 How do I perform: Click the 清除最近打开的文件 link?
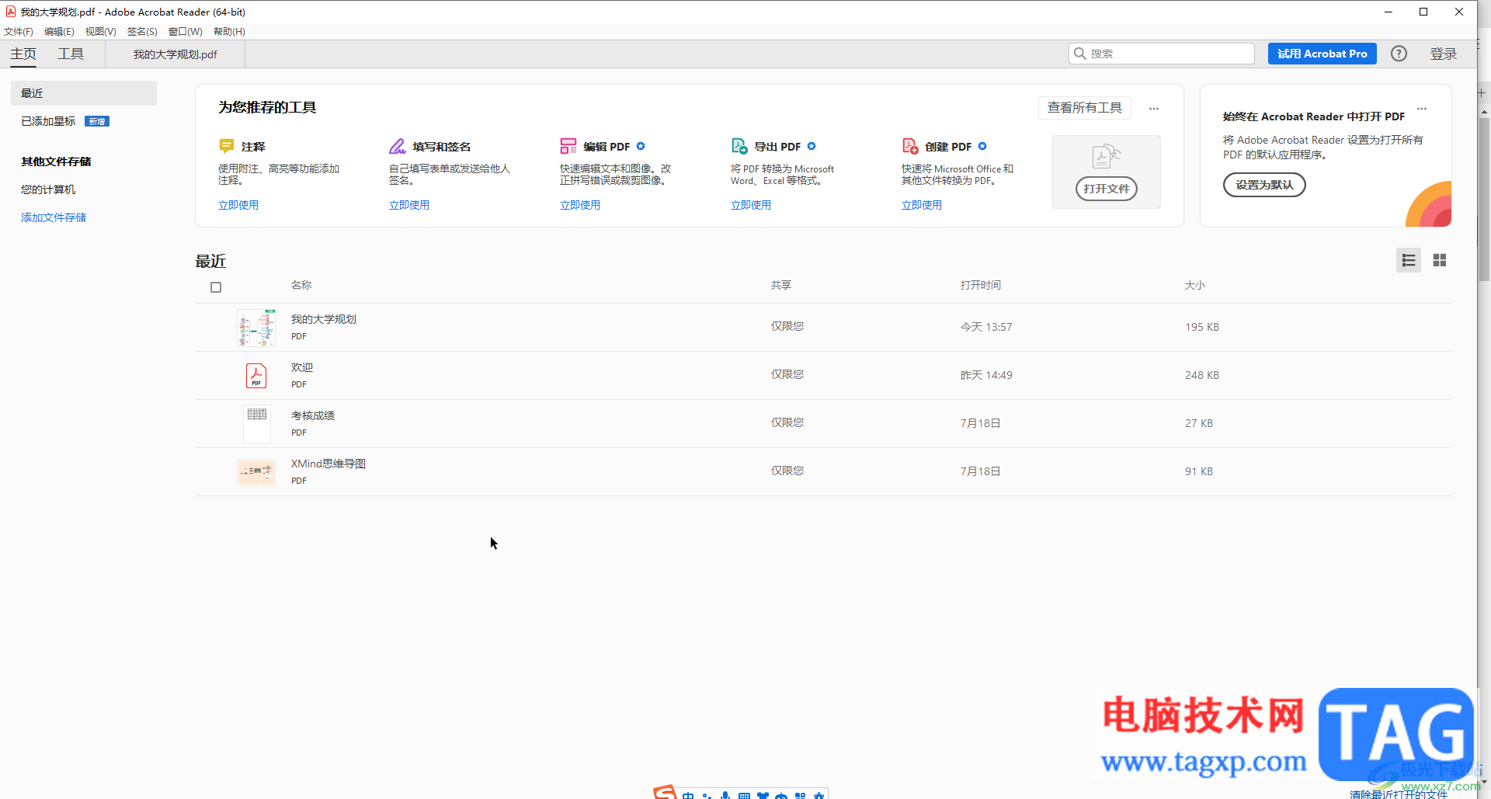click(1399, 794)
